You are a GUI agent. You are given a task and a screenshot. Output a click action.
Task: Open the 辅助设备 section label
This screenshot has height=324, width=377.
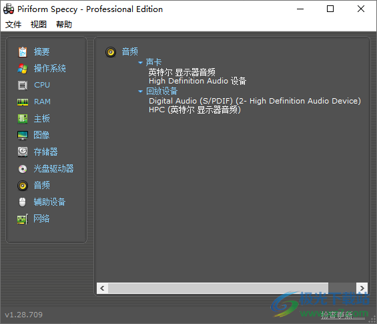point(49,202)
